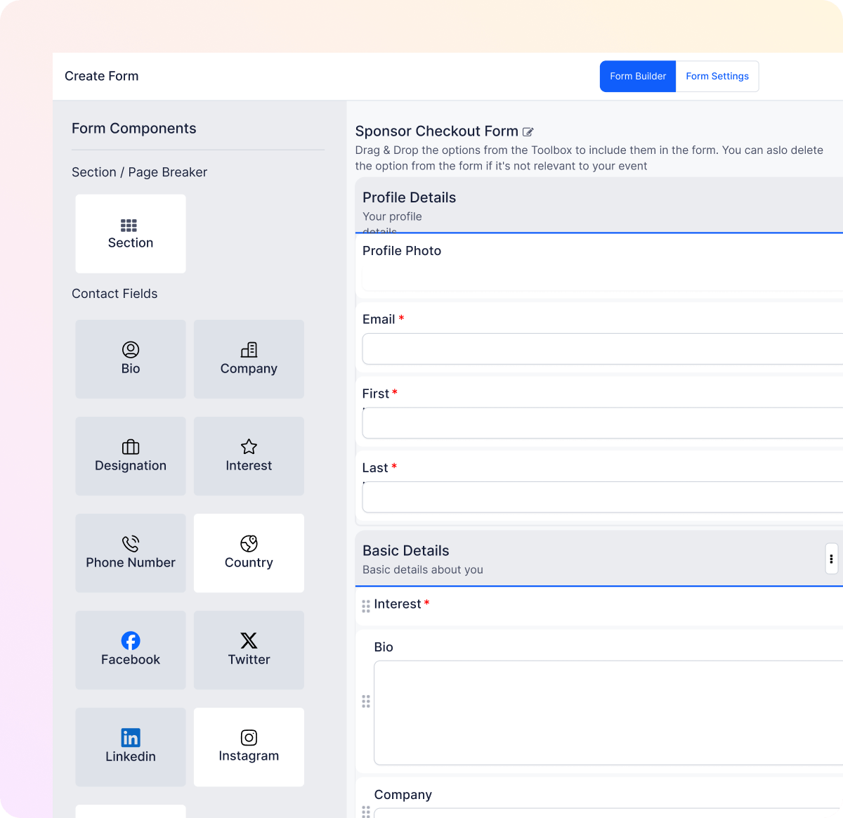This screenshot has width=843, height=818.
Task: Click the Section / Page Breaker label
Action: point(140,172)
